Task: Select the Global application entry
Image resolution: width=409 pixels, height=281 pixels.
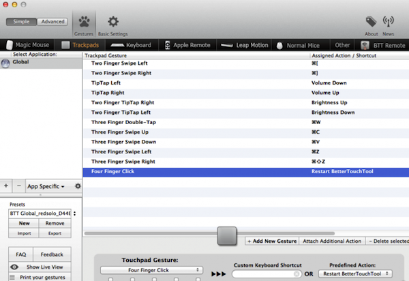Action: click(41, 63)
